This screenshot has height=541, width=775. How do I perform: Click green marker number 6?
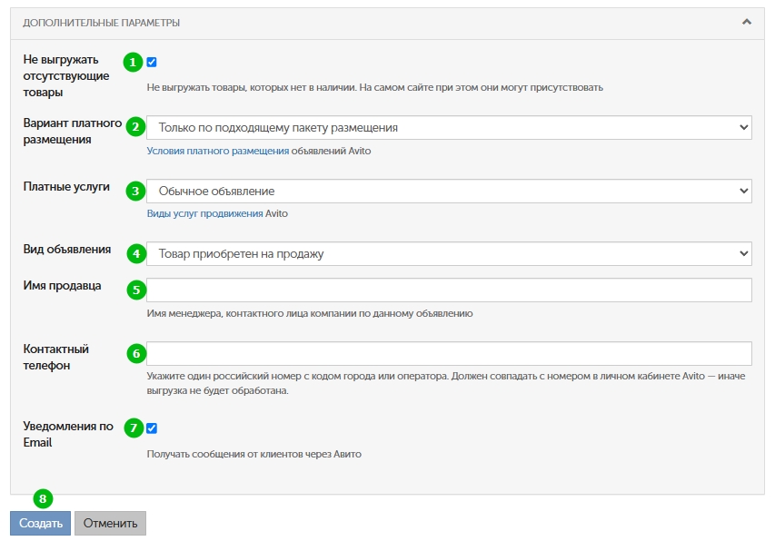coord(136,353)
